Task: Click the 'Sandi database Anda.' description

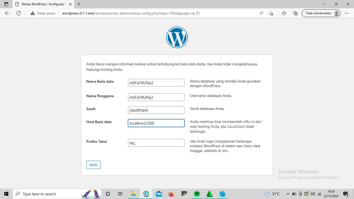Action: coord(207,109)
